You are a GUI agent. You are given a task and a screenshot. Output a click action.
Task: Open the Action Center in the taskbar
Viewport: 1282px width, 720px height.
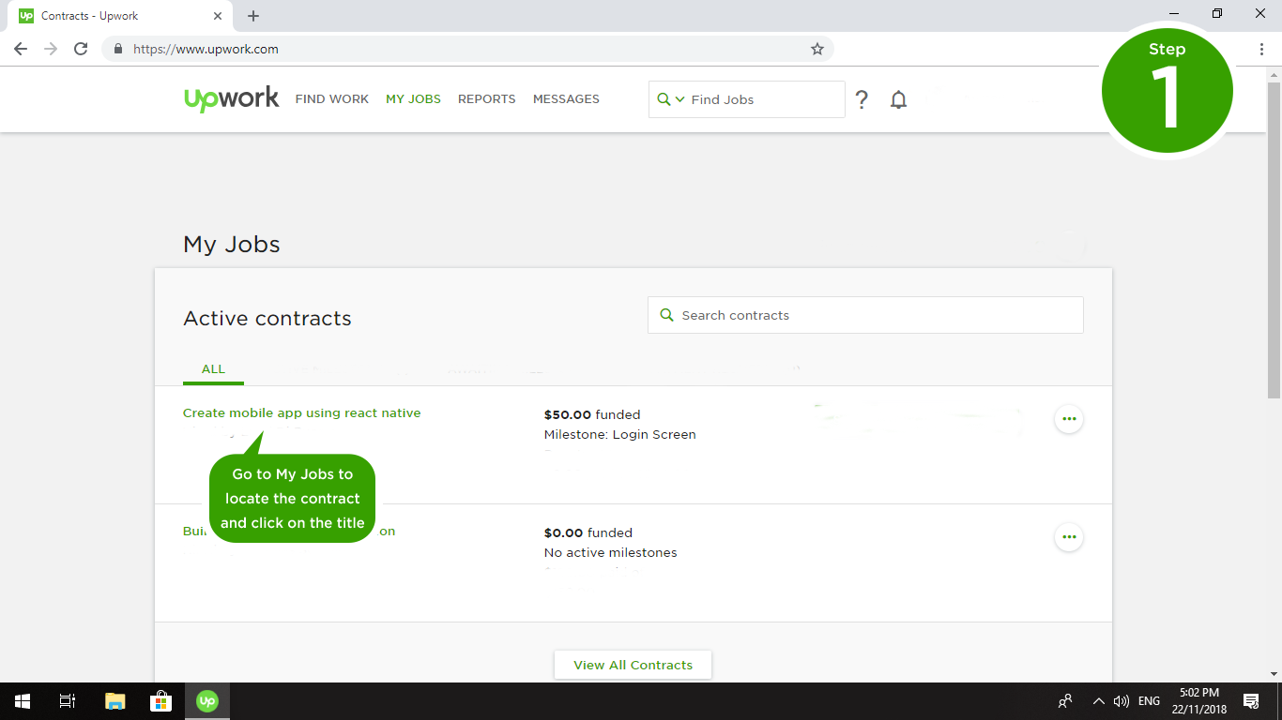coord(1251,700)
